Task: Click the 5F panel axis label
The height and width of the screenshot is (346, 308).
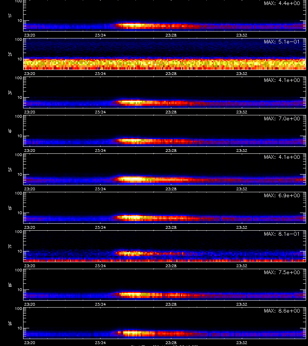Action: (x=10, y=169)
